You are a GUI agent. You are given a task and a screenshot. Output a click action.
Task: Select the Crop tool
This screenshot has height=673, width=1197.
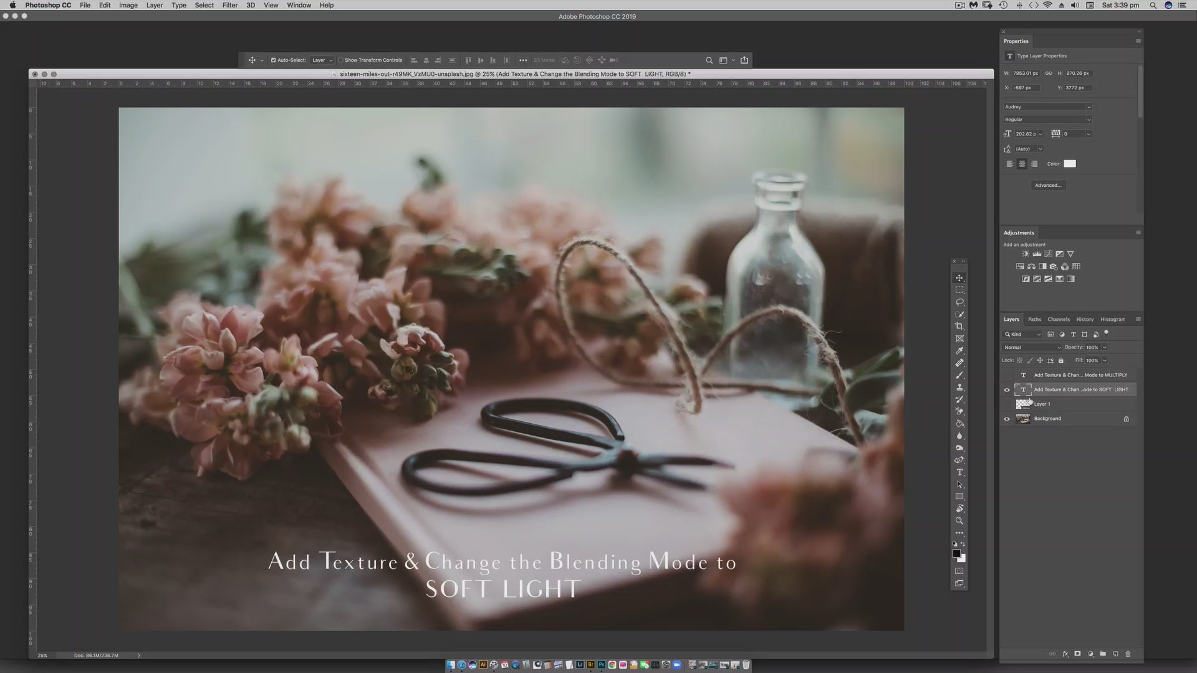pos(959,327)
